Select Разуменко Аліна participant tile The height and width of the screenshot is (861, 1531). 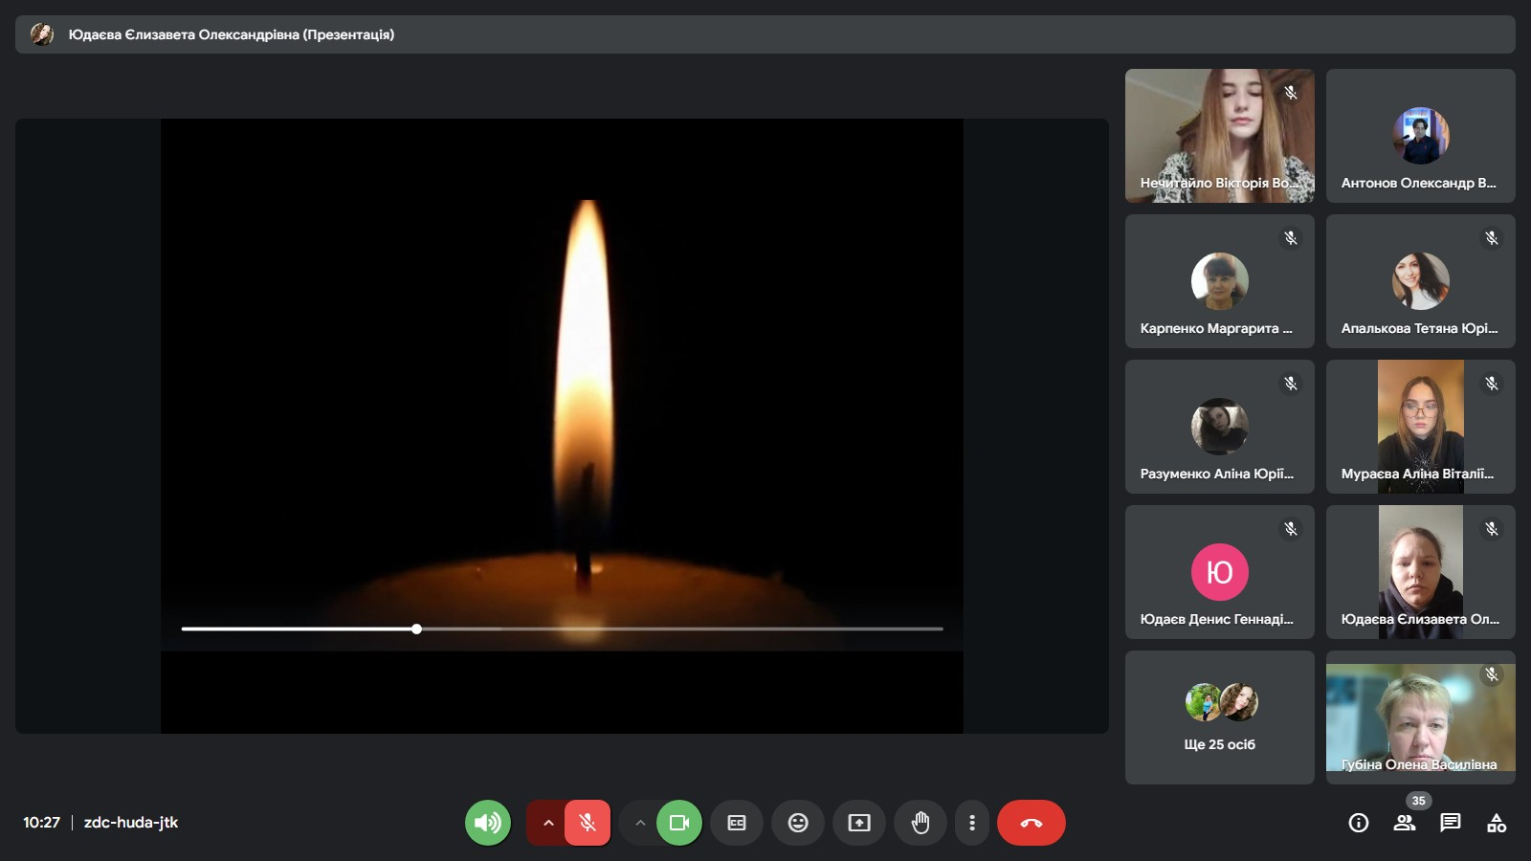click(x=1220, y=427)
